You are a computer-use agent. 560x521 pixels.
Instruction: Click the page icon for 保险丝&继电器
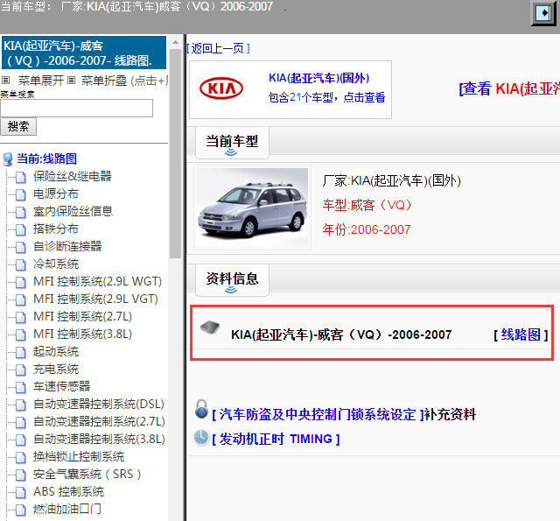point(21,177)
